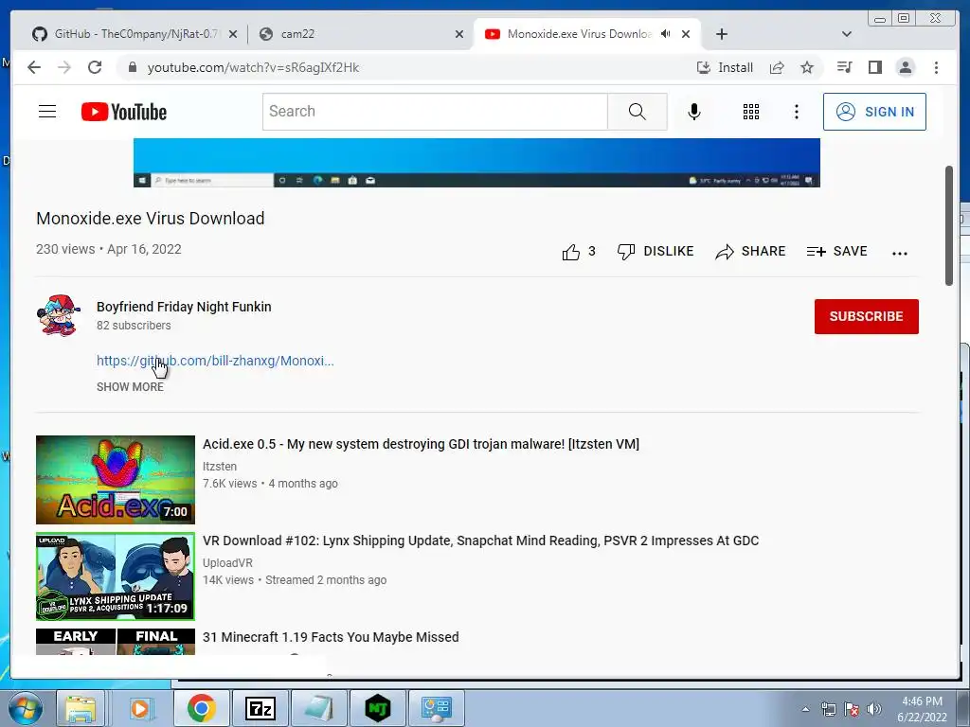Go forward in Chrome
This screenshot has height=727, width=970.
(x=64, y=67)
